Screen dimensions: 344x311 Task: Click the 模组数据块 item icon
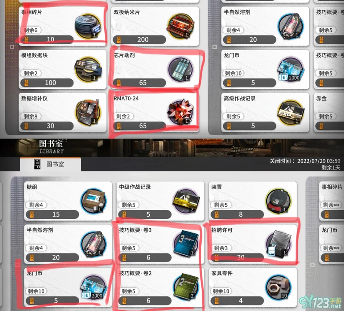tap(88, 69)
